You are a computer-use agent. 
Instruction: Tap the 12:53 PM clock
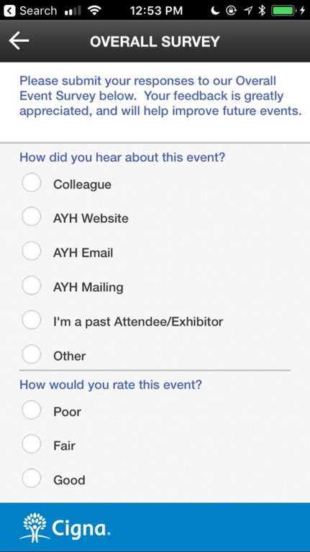point(156,11)
